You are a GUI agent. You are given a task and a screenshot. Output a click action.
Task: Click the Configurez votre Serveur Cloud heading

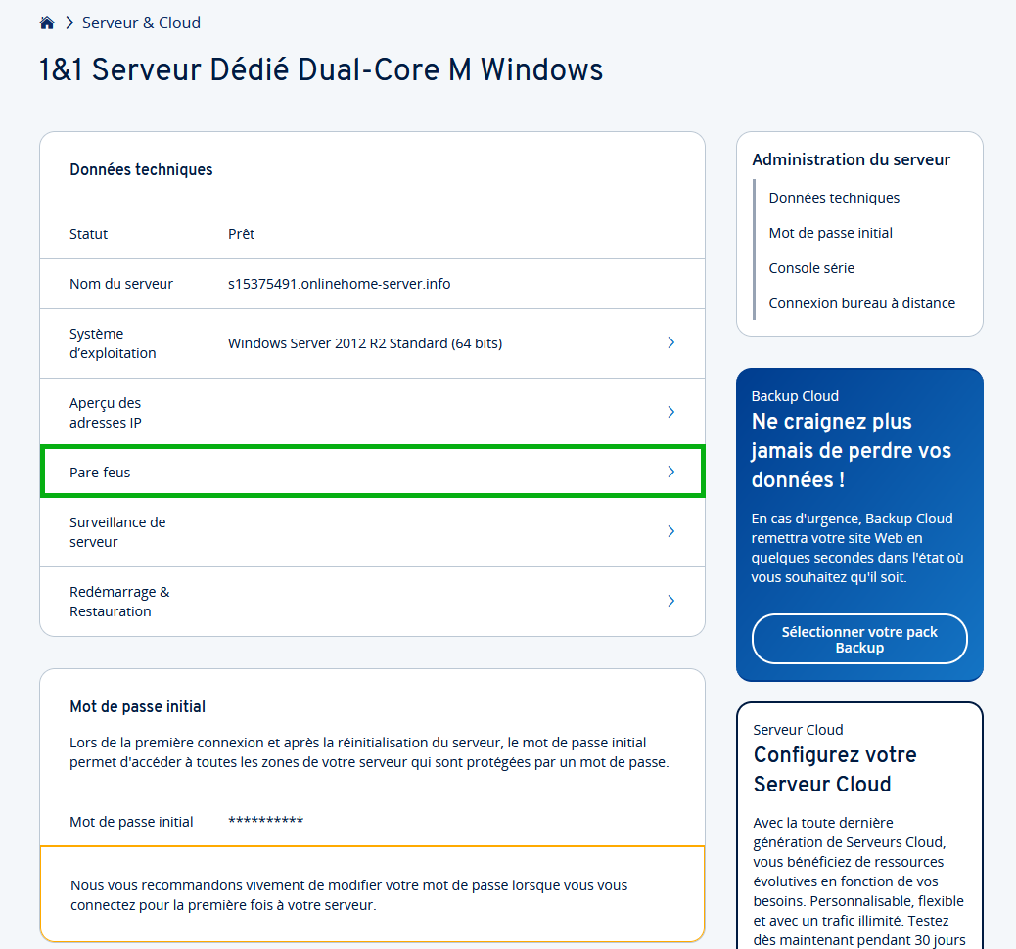coord(835,769)
